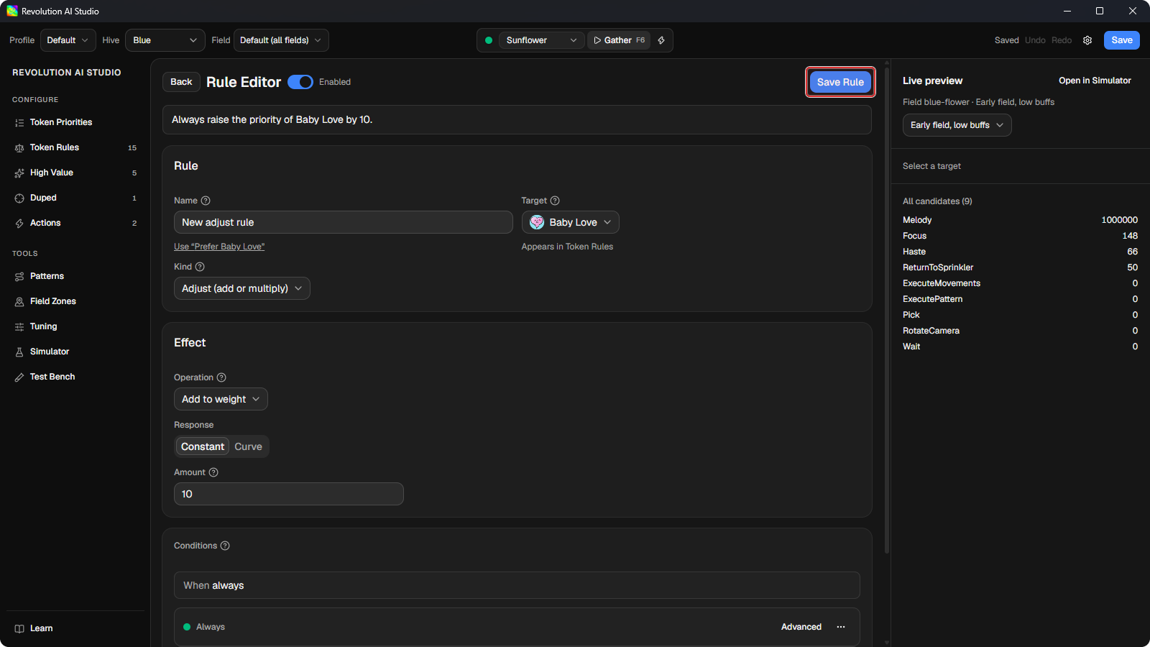Click the Amount input field
The image size is (1150, 647).
click(289, 494)
